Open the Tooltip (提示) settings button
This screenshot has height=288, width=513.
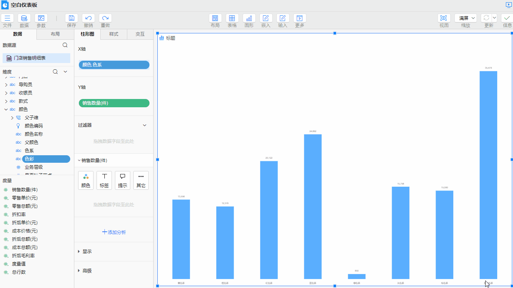(x=122, y=180)
